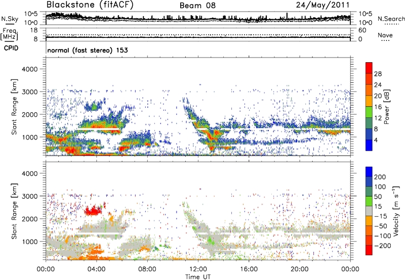Click the red high-velocity patch near 04:00
405x280 pixels.
coord(93,211)
